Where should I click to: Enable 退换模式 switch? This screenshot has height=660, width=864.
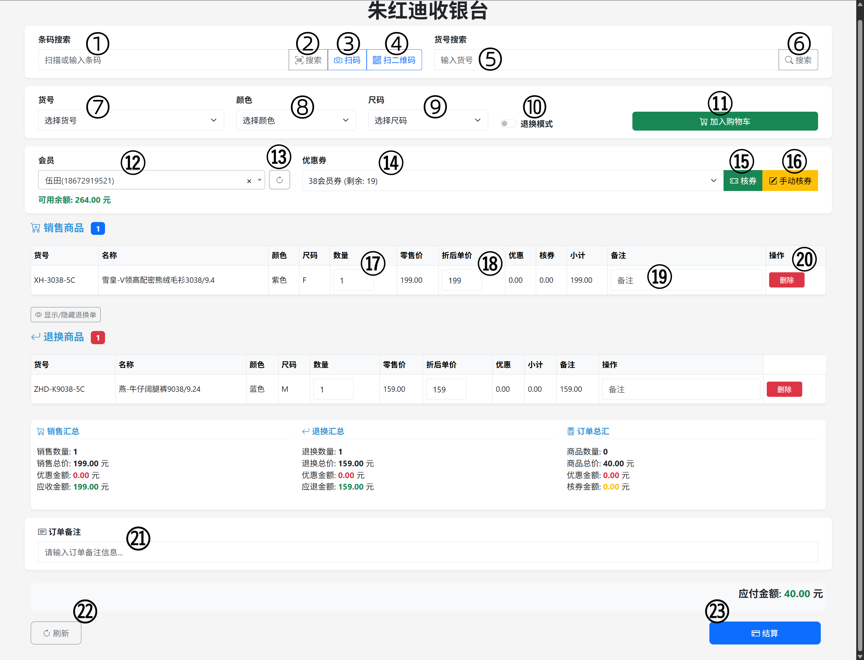tap(508, 123)
